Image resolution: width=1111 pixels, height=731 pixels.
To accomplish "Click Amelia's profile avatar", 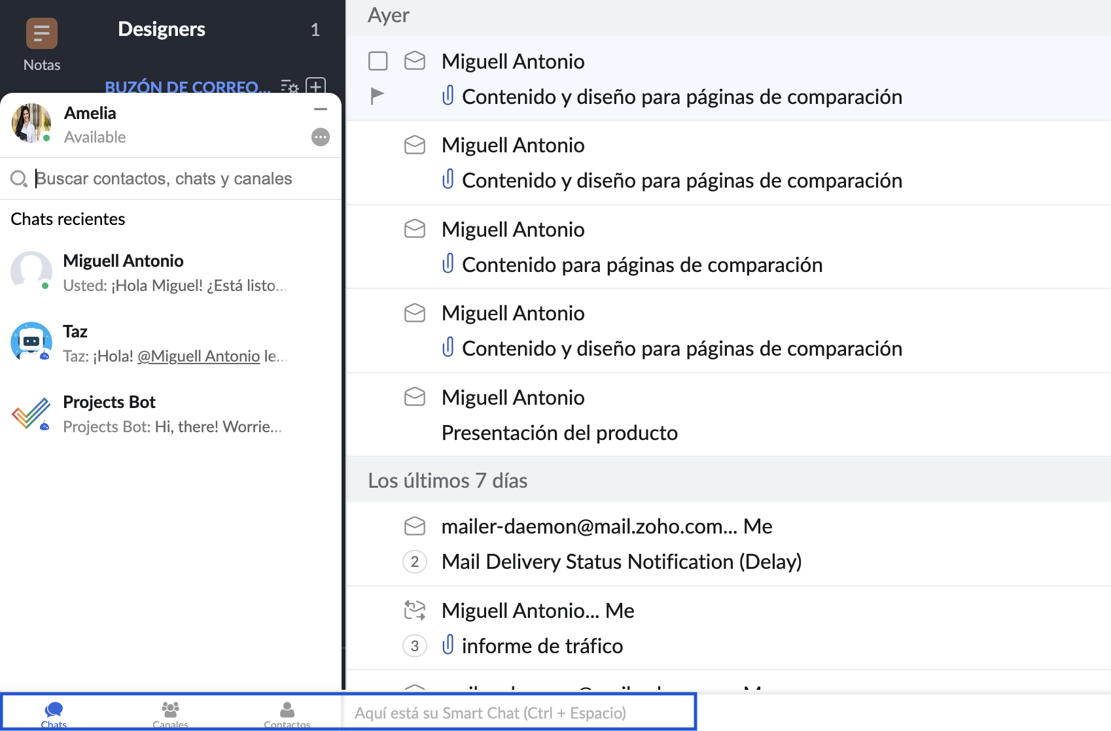I will [30, 123].
